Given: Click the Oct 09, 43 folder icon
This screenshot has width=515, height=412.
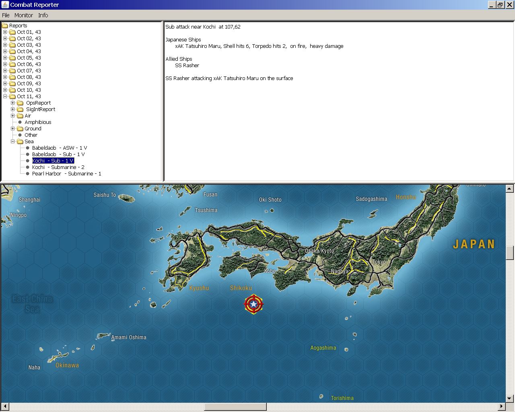Looking at the screenshot, I should click(12, 84).
